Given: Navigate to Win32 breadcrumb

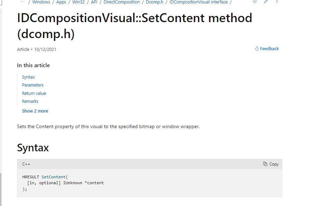Looking at the screenshot, I should 79,2.
